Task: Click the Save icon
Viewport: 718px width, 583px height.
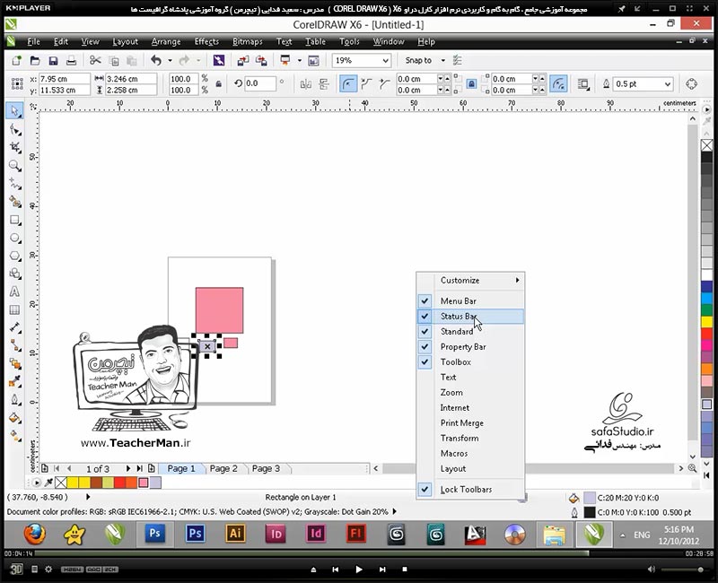Action: tap(53, 60)
